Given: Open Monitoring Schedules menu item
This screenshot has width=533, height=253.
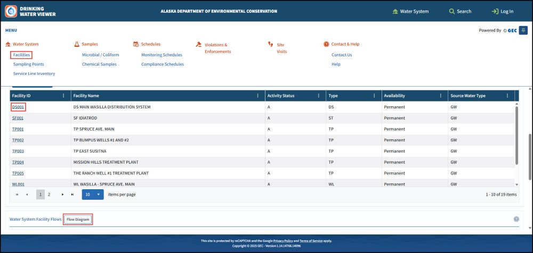Looking at the screenshot, I should click(x=161, y=55).
